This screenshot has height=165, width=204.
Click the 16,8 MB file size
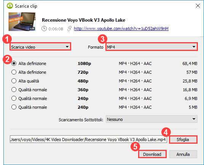click(x=190, y=90)
